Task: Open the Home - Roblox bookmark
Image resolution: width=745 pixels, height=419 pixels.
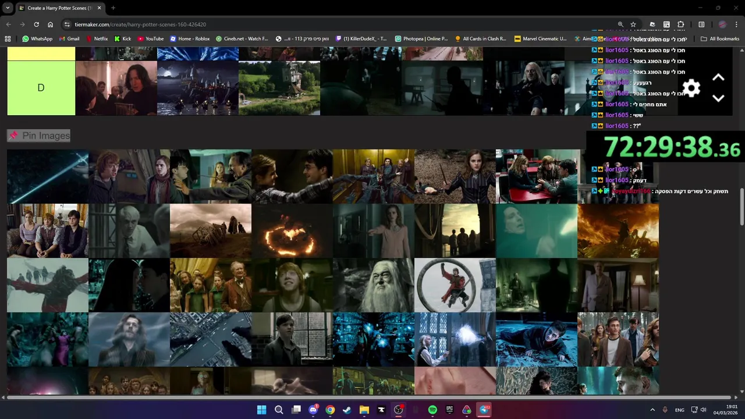Action: pos(190,39)
